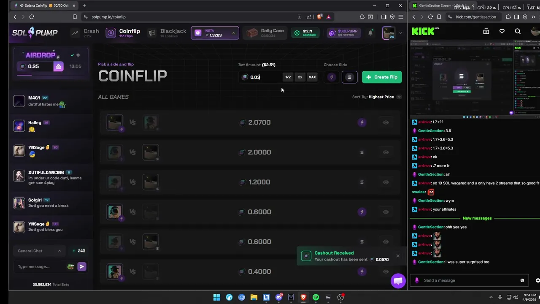Screen dimensions: 540x304
Task: Watch the 1.2000 game via eye icon
Action: tap(386, 182)
